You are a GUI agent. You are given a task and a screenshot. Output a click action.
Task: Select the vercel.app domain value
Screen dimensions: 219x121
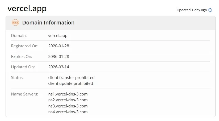(58, 36)
